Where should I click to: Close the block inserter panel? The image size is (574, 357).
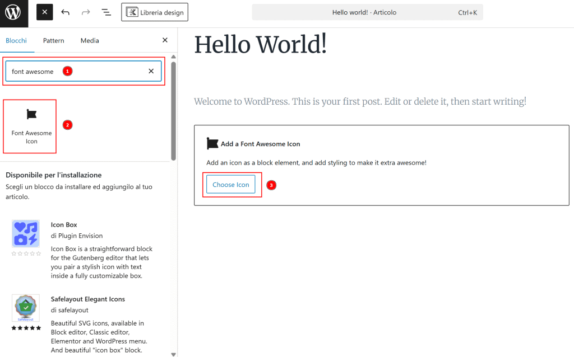pos(165,40)
